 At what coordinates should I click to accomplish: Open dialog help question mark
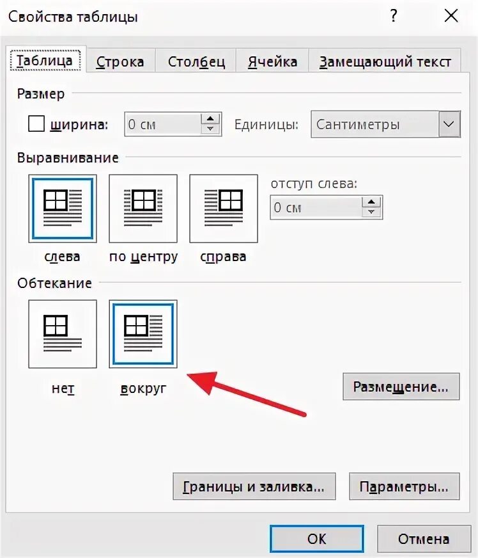[x=394, y=16]
